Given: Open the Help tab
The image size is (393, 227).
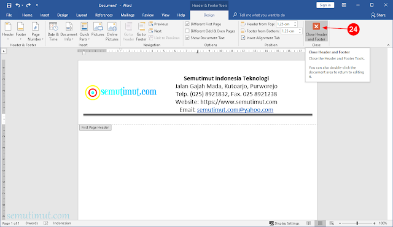Looking at the screenshot, I should coord(181,15).
